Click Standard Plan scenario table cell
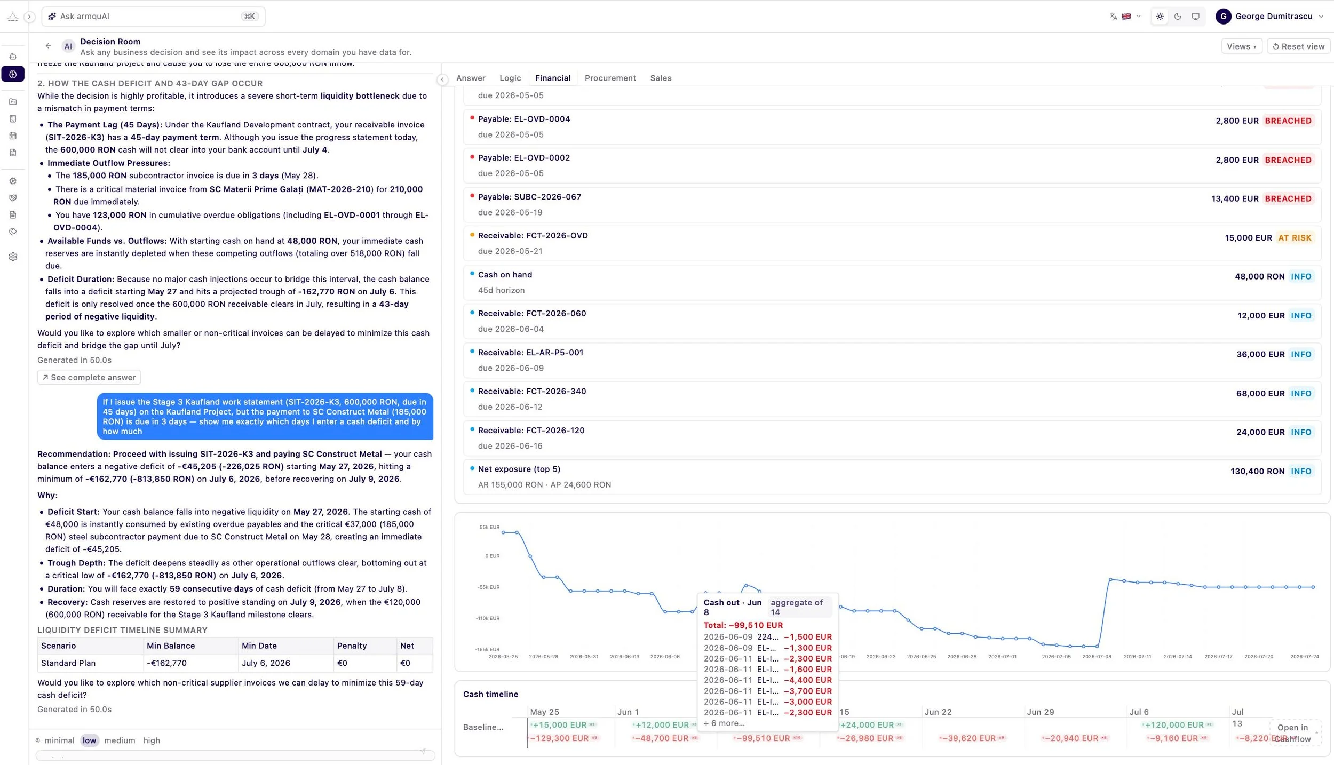Viewport: 1334px width, 765px height. 91,663
